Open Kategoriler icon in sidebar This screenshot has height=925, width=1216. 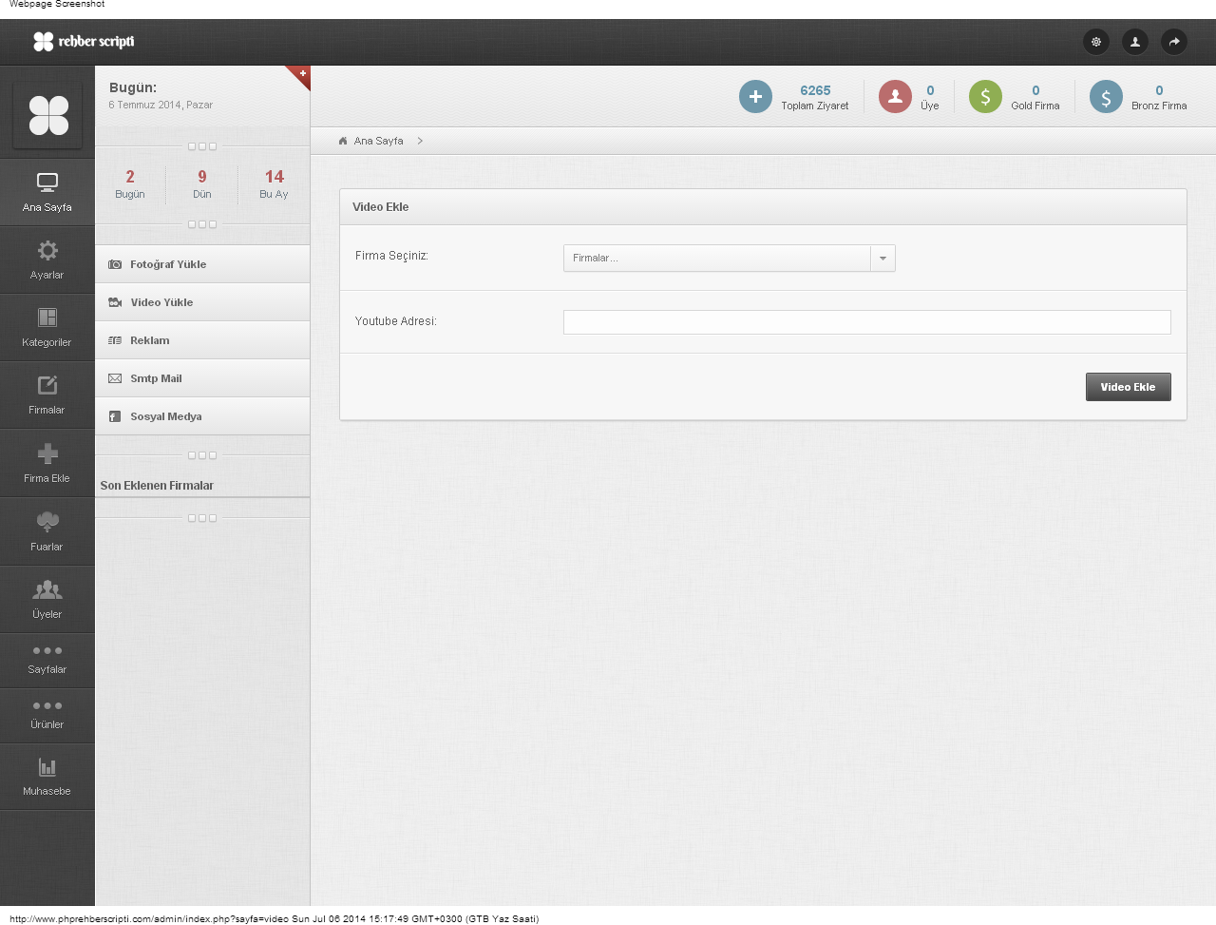coord(47,318)
